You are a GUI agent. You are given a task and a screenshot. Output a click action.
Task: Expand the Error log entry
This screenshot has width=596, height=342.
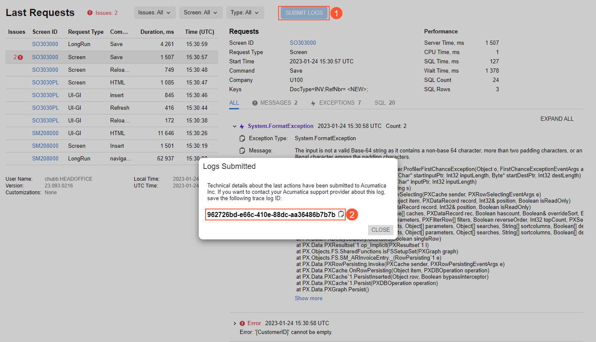(x=235, y=323)
